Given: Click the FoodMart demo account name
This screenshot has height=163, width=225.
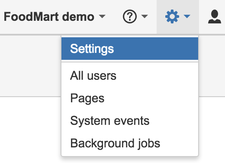Looking at the screenshot, I should [x=49, y=16].
